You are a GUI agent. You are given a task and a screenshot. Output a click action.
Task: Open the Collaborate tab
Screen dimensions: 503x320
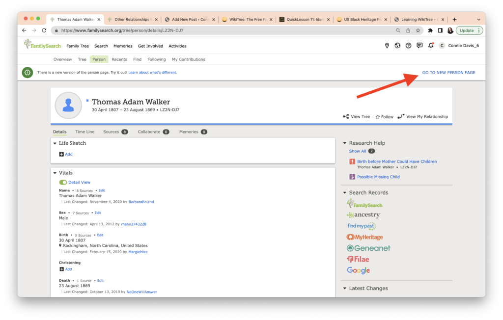pyautogui.click(x=153, y=132)
